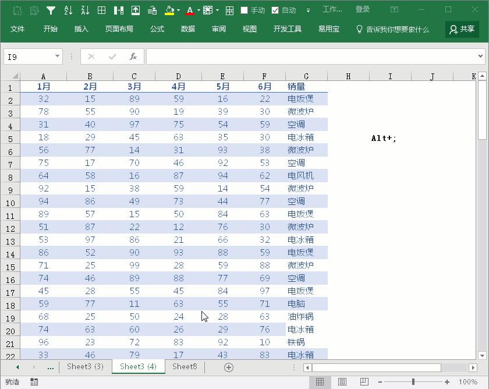The width and height of the screenshot is (489, 389).
Task: Expand the formula bar chevron
Action: (480, 56)
